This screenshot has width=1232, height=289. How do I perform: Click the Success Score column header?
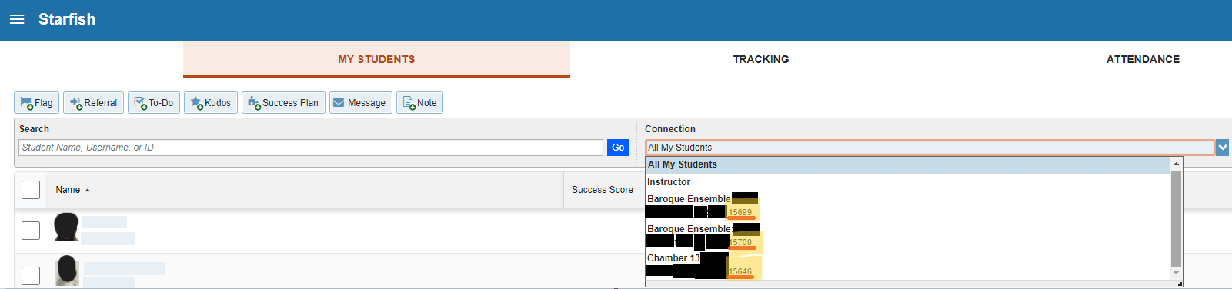click(603, 190)
